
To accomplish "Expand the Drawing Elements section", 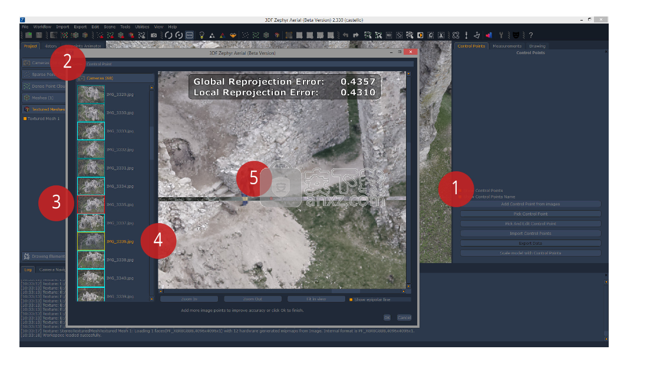I will (x=44, y=257).
